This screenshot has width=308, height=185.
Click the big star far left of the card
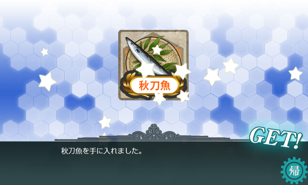click(x=47, y=82)
